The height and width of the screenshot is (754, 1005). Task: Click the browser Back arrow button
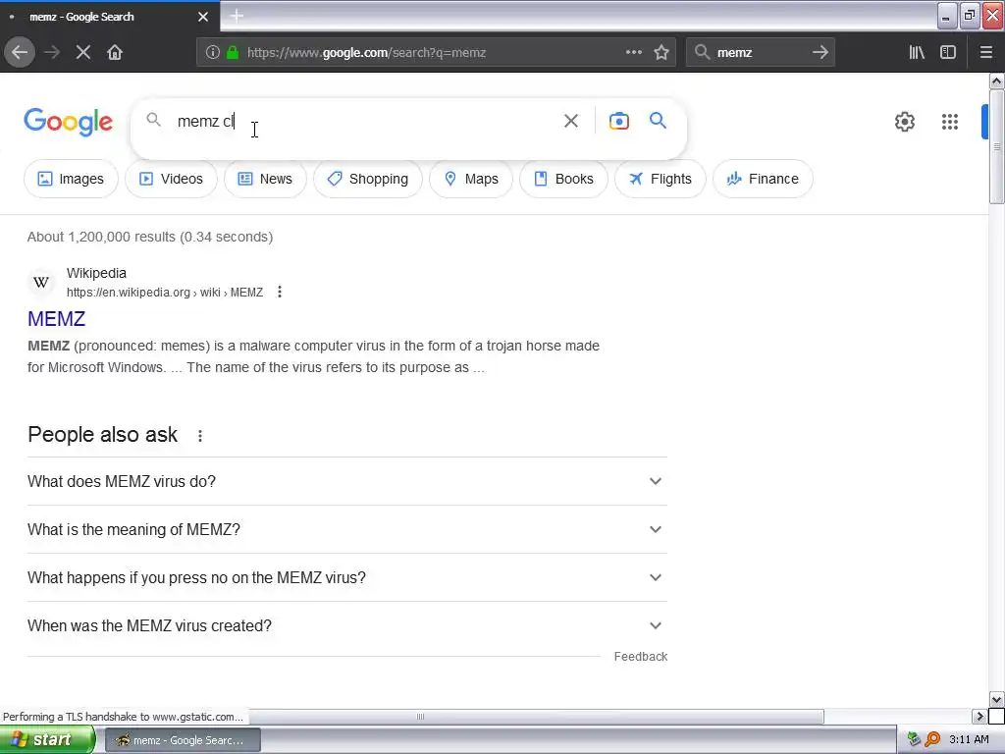[x=20, y=52]
